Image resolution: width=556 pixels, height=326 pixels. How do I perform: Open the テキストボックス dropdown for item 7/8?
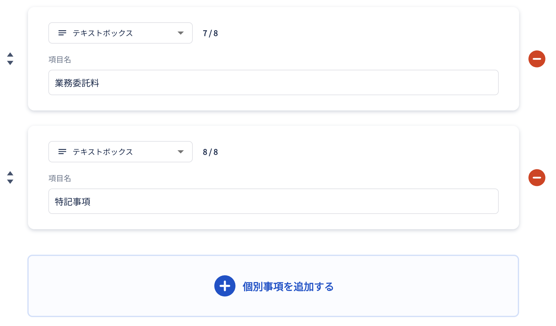(120, 33)
